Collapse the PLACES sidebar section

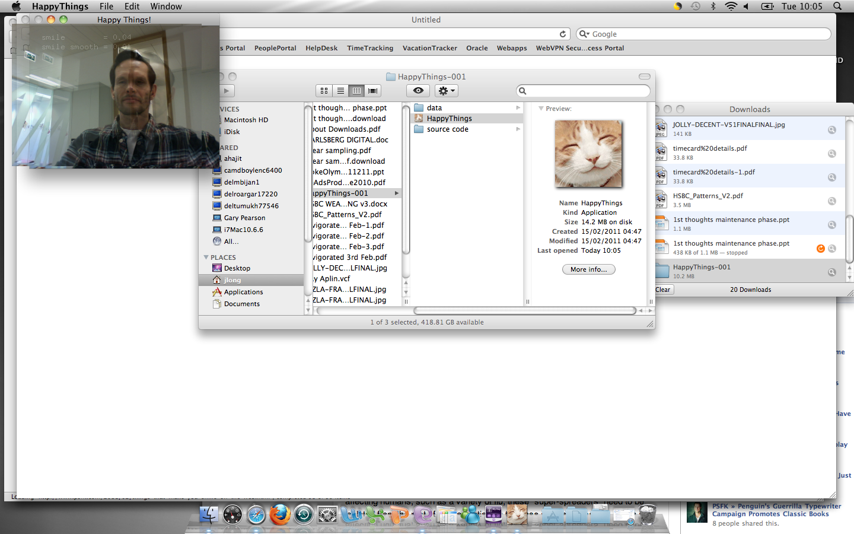[x=206, y=258]
